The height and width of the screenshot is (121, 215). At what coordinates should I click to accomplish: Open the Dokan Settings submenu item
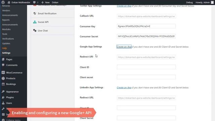6,53
